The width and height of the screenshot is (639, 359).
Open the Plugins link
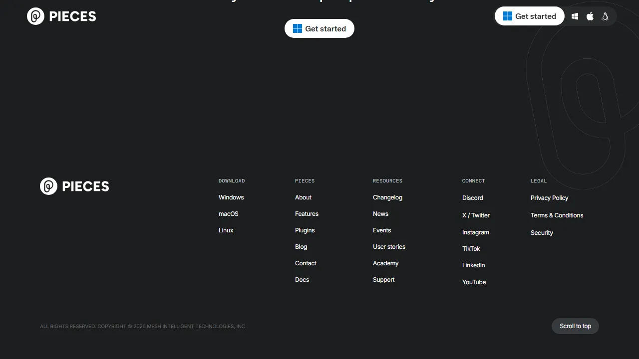pyautogui.click(x=305, y=230)
